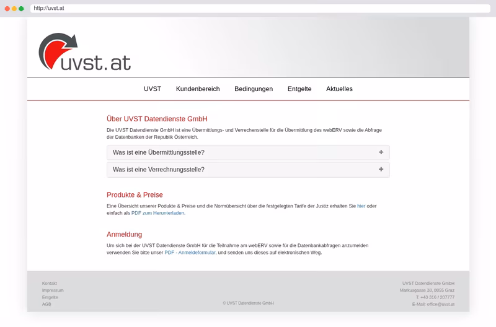This screenshot has width=496, height=327.
Task: Follow the 'hier' link for Produkte & Preise
Action: coord(361,206)
